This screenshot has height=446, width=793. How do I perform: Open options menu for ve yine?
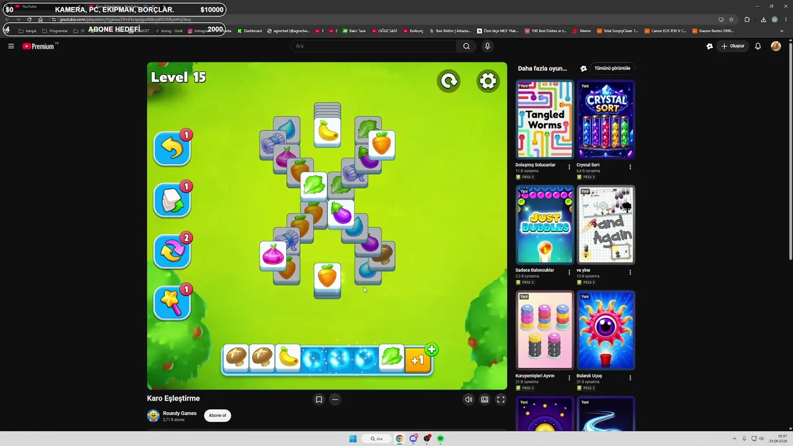pos(630,273)
